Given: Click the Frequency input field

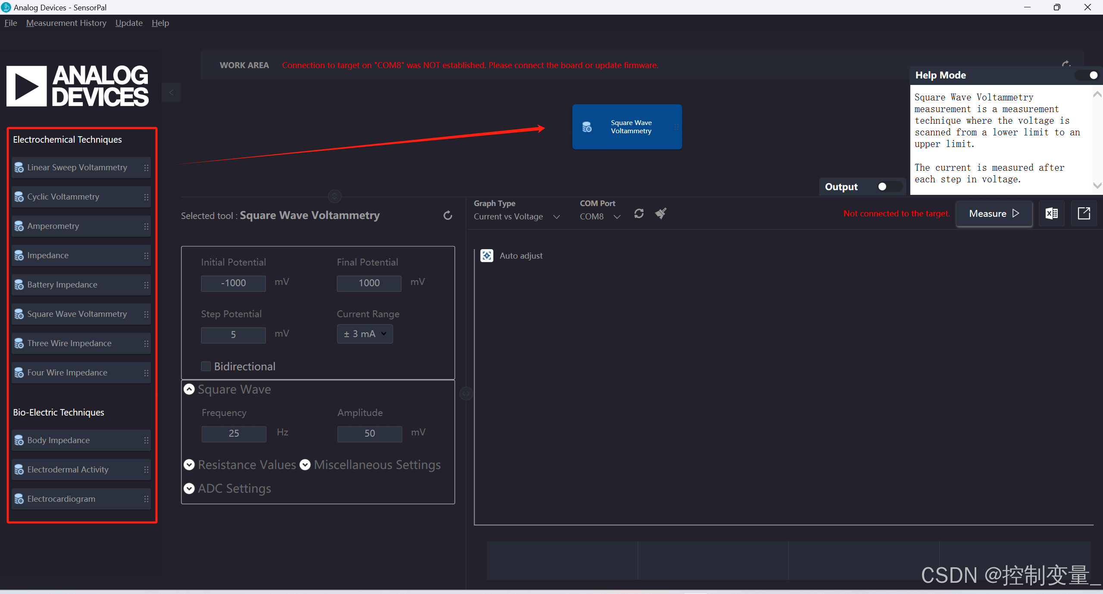Looking at the screenshot, I should [x=234, y=434].
